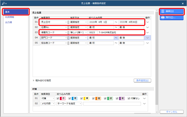
Task: Click the 伝票No. end field 最後
Action: [x=131, y=27]
